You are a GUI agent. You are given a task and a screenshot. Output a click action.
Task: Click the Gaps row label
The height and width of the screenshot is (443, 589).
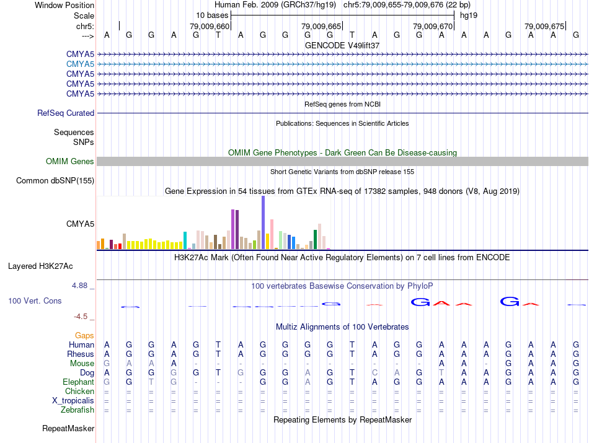click(x=84, y=335)
